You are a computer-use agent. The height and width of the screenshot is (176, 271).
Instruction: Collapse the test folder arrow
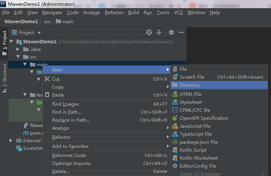pos(25,95)
